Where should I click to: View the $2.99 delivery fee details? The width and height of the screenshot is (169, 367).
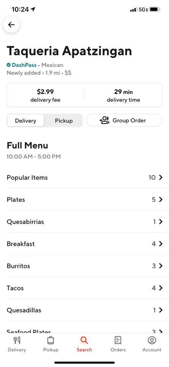pyautogui.click(x=45, y=95)
